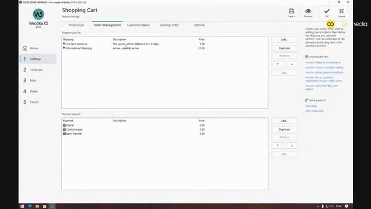Switch to the Product List tab
The height and width of the screenshot is (209, 371).
tap(76, 25)
